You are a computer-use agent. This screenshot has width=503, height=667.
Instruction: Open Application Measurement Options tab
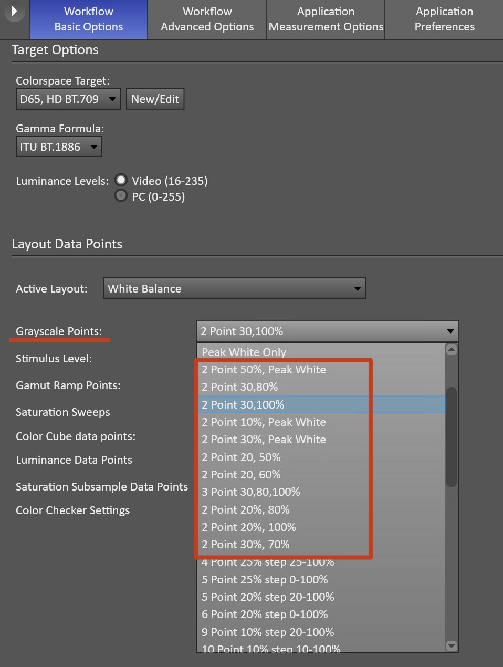click(x=326, y=19)
